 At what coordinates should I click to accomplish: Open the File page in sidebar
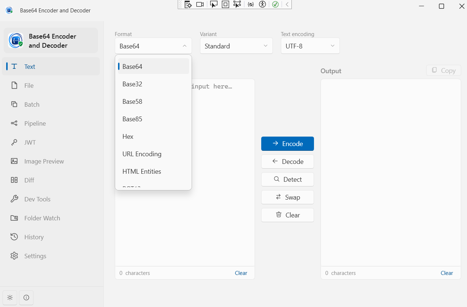(x=51, y=86)
